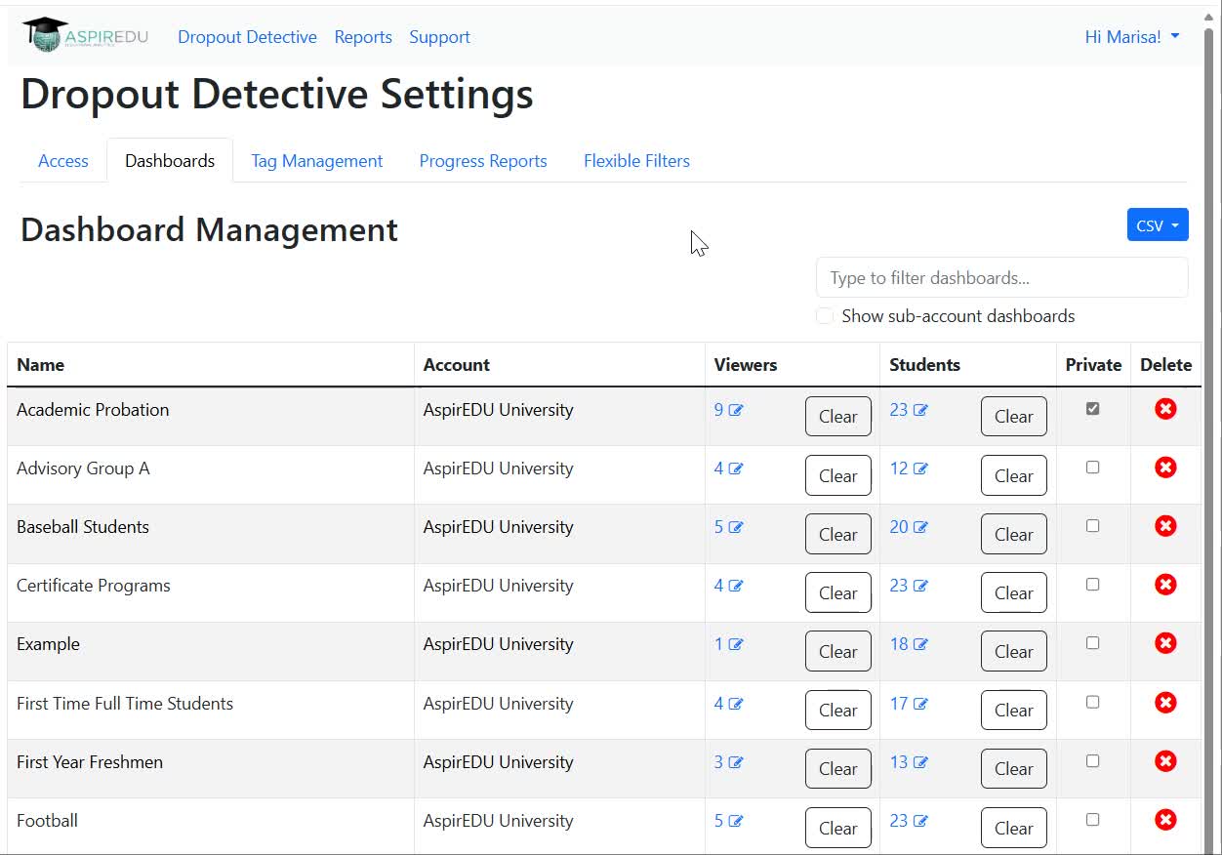Mark Certificate Programs as private
1222x855 pixels.
coord(1092,585)
